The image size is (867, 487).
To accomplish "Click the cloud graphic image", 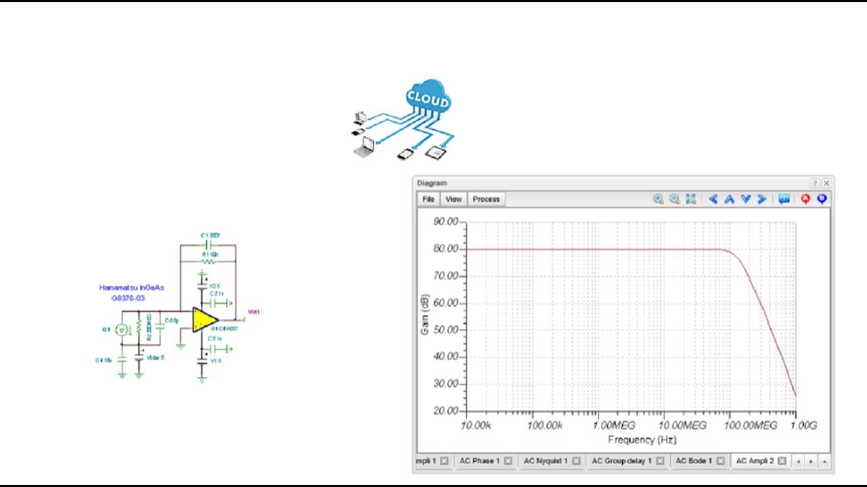I will pyautogui.click(x=403, y=119).
